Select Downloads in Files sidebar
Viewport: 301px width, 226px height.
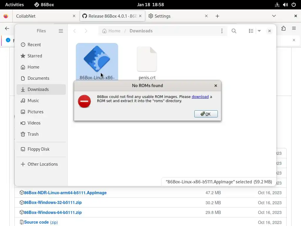[x=41, y=89]
